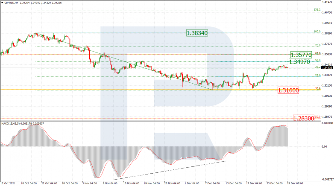
Task: Select the GBPUSD,H4 chart title text
Action: (x=12, y=3)
